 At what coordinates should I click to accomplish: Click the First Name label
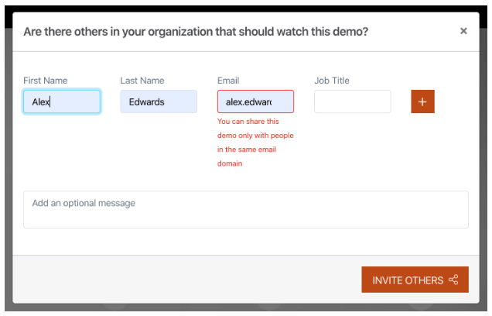pos(46,81)
